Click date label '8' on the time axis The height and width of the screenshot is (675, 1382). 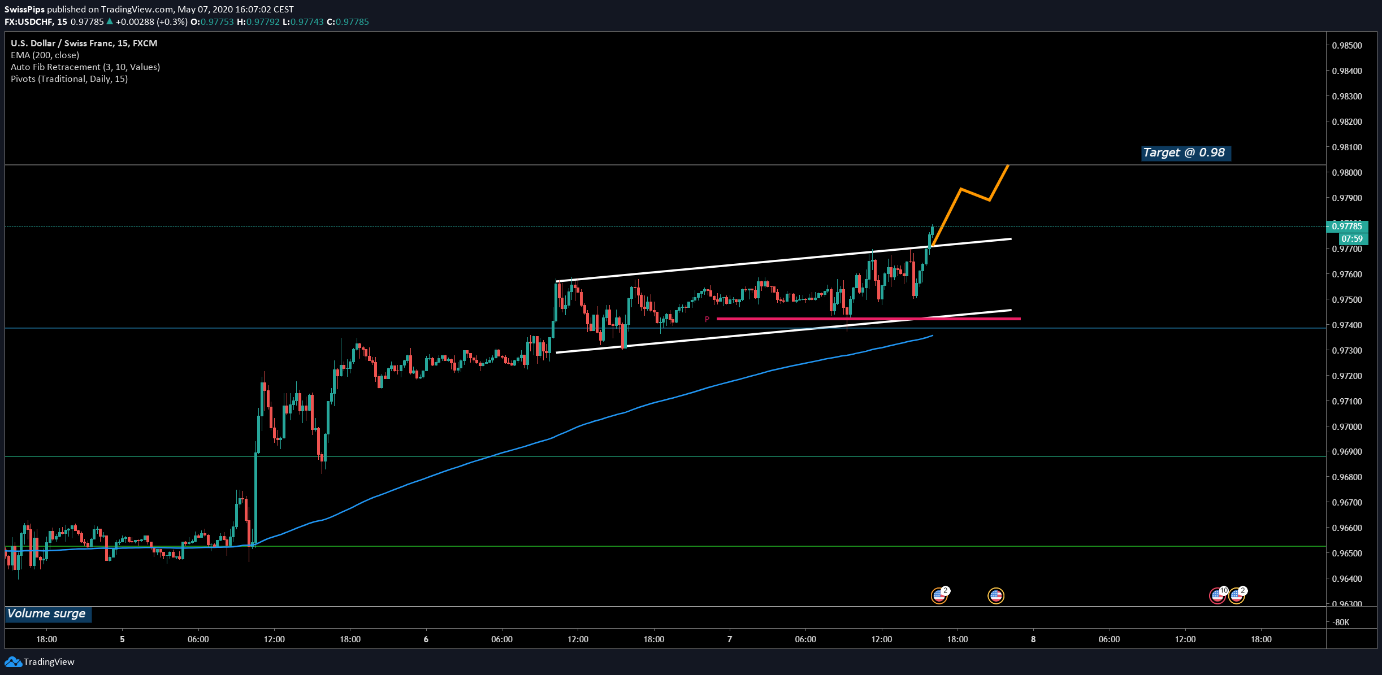1033,639
